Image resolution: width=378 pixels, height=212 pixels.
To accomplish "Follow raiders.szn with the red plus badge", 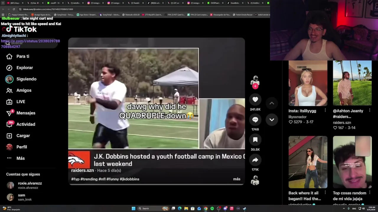I will (255, 86).
